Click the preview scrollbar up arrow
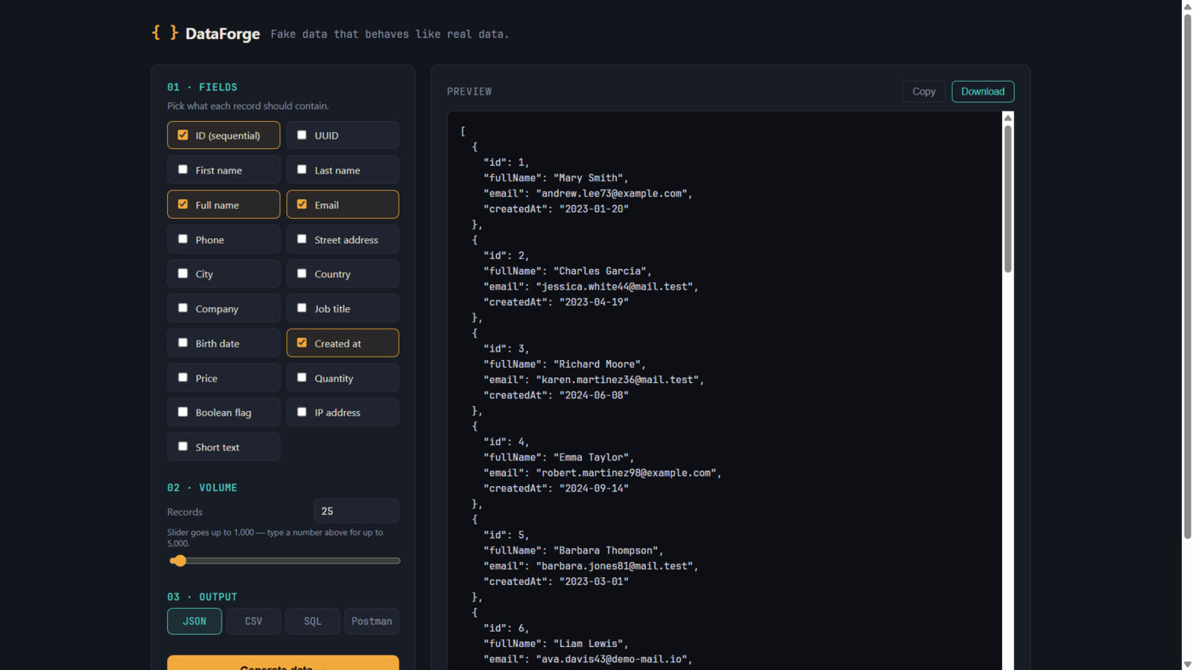The height and width of the screenshot is (670, 1193). coord(1008,117)
